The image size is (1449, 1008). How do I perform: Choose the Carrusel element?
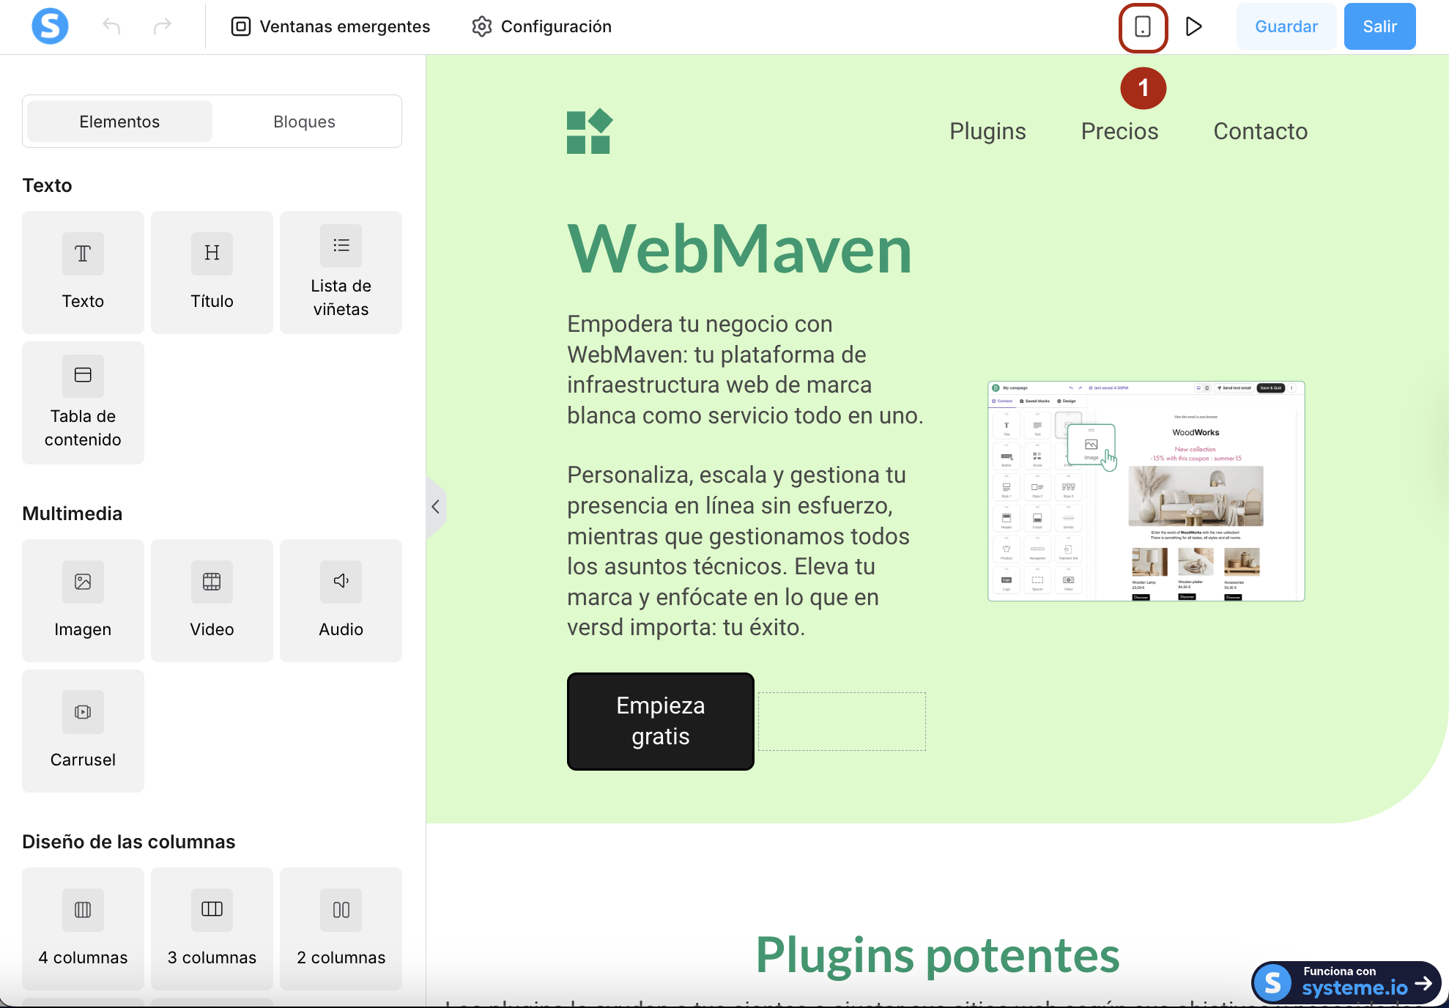[x=83, y=730]
